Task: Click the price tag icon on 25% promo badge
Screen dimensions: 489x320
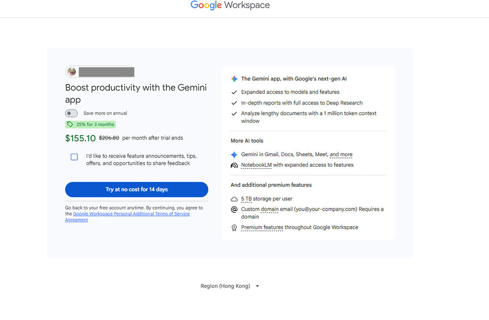Action: click(70, 124)
